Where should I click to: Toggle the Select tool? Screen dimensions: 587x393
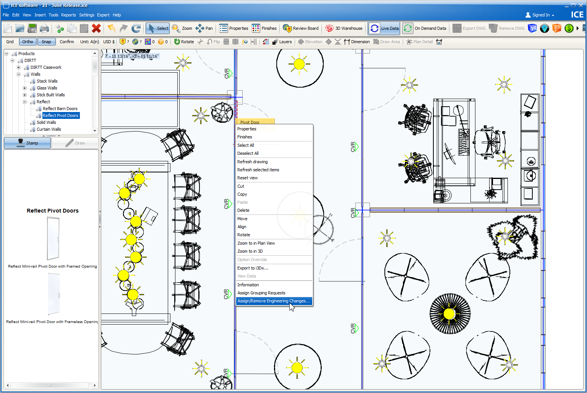coord(157,28)
